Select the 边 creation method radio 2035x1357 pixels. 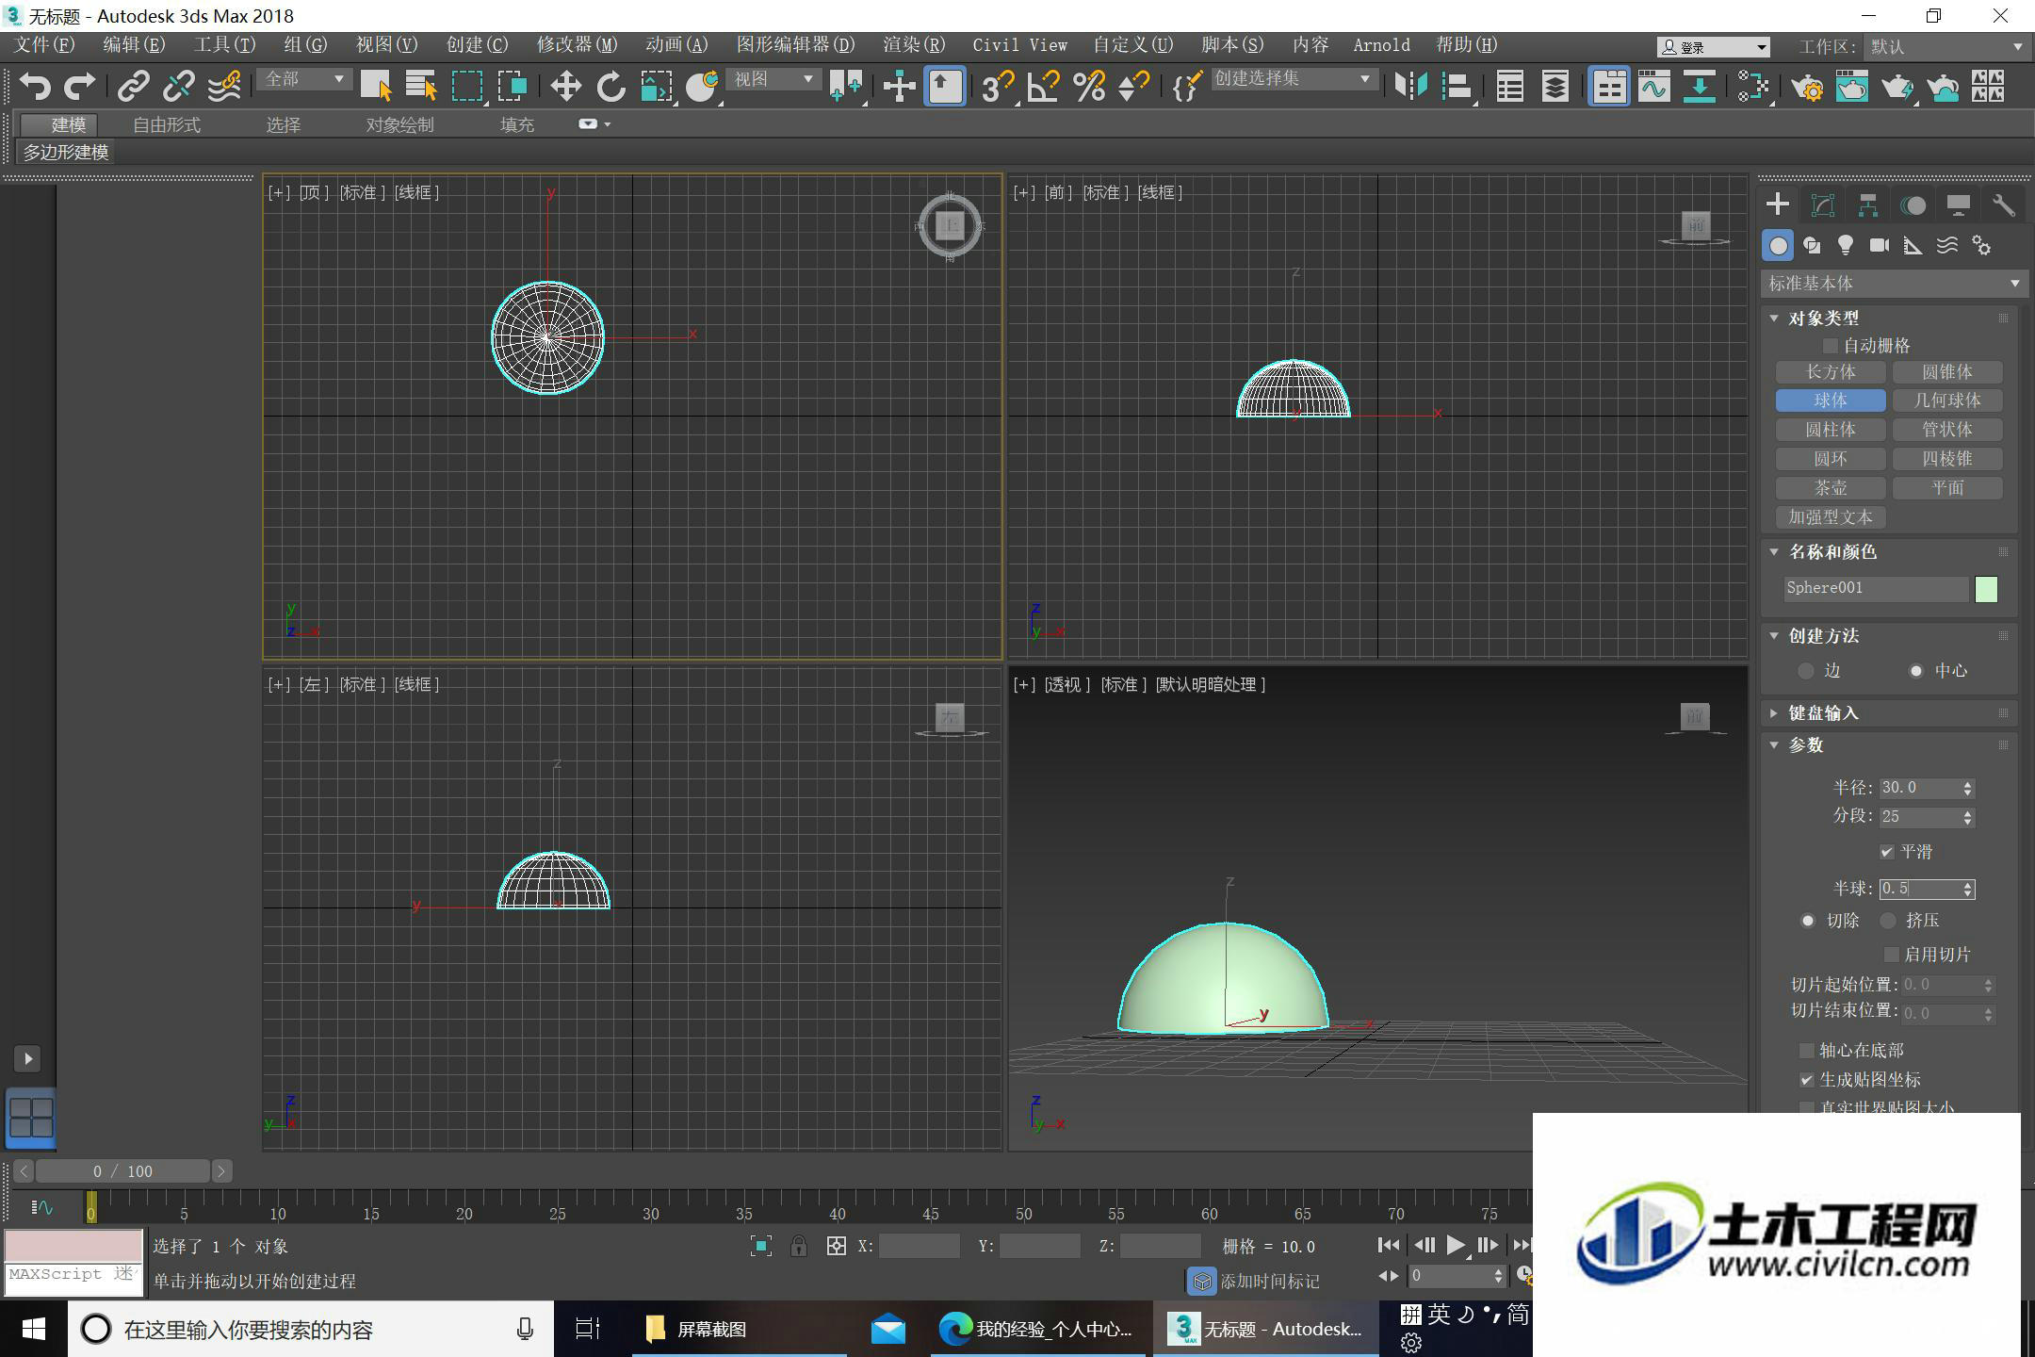[1806, 671]
